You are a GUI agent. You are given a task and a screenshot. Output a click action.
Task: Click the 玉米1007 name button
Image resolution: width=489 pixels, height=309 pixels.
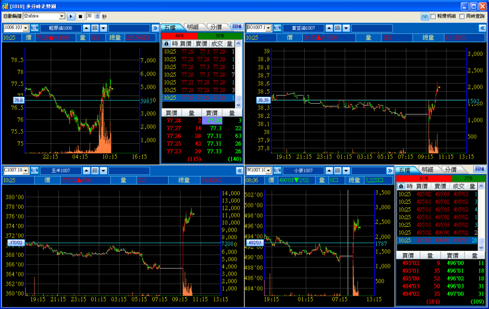click(61, 170)
